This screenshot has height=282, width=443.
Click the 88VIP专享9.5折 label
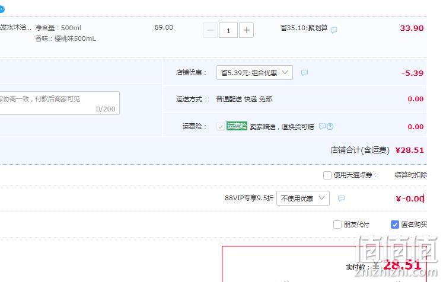tap(249, 198)
